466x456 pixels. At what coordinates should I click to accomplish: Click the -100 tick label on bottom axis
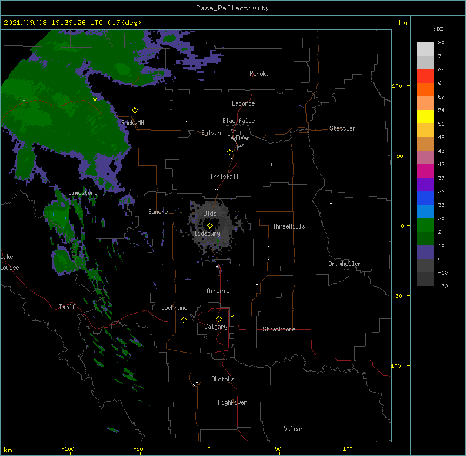pyautogui.click(x=68, y=448)
